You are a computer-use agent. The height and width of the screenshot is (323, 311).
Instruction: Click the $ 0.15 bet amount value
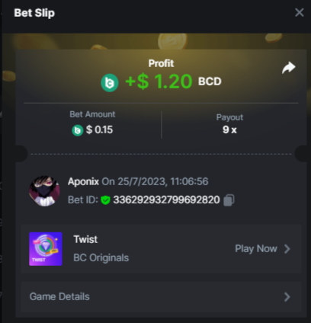[99, 130]
